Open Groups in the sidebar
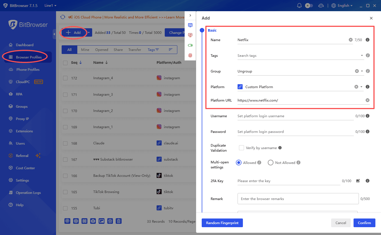Screen dimensions: 381x235 (x=22, y=106)
